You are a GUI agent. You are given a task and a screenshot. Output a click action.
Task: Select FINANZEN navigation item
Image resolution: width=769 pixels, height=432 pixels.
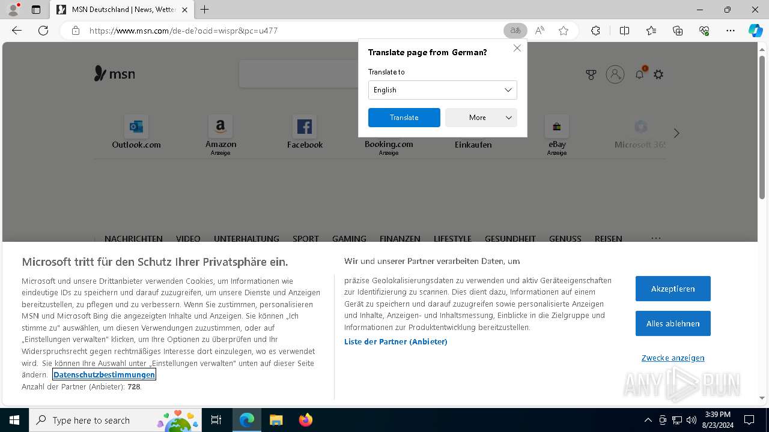click(400, 238)
